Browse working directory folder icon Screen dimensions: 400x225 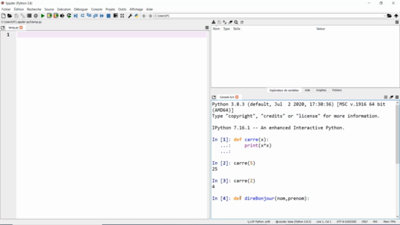(x=389, y=16)
